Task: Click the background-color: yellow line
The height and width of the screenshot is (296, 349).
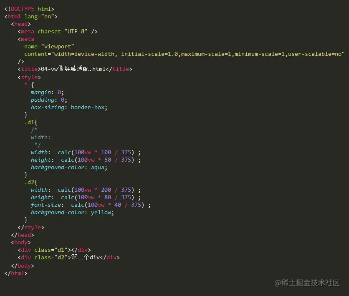Action: click(x=72, y=213)
